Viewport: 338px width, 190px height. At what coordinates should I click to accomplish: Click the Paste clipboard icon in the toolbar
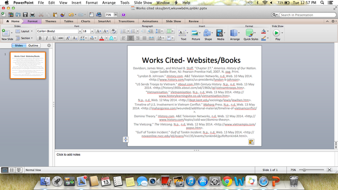[x=55, y=15]
